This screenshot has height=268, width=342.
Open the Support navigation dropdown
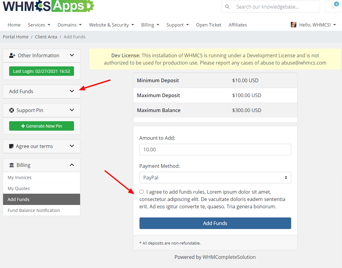point(178,25)
